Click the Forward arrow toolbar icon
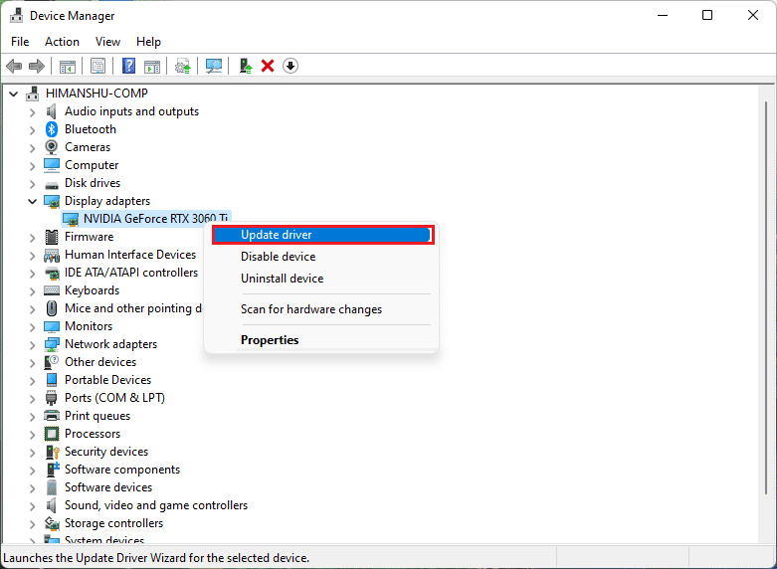The width and height of the screenshot is (777, 569). pyautogui.click(x=37, y=66)
